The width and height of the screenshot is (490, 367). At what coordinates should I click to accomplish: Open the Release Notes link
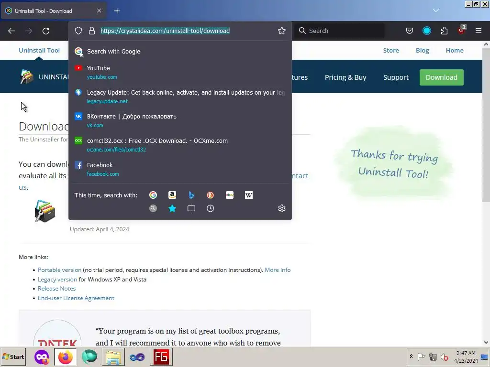click(x=56, y=289)
